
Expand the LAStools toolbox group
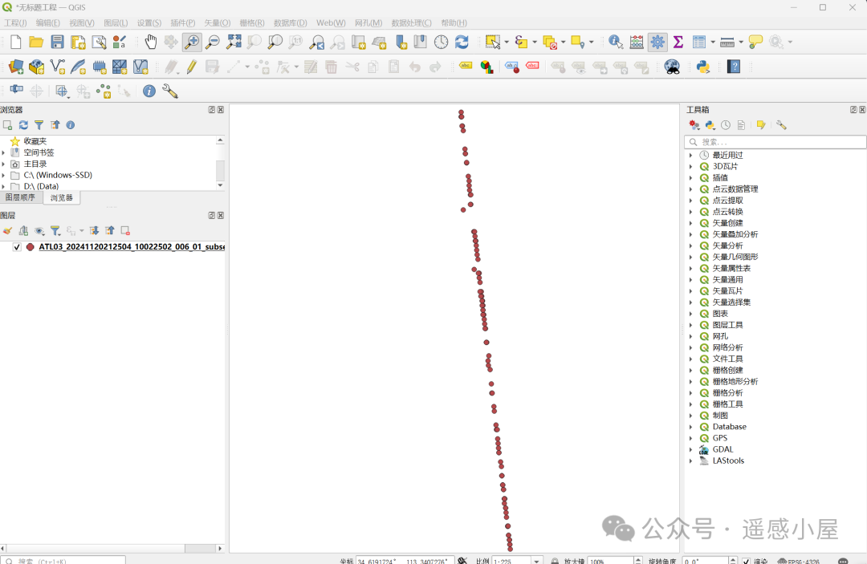690,461
